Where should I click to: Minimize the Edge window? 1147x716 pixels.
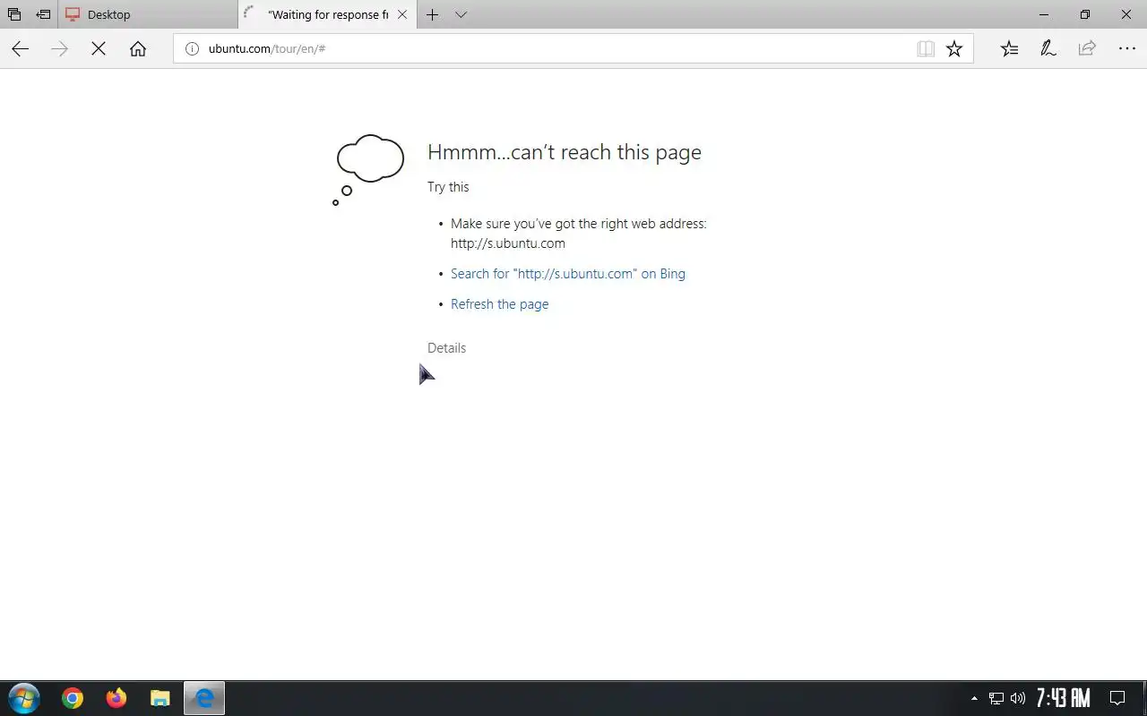[x=1044, y=14]
